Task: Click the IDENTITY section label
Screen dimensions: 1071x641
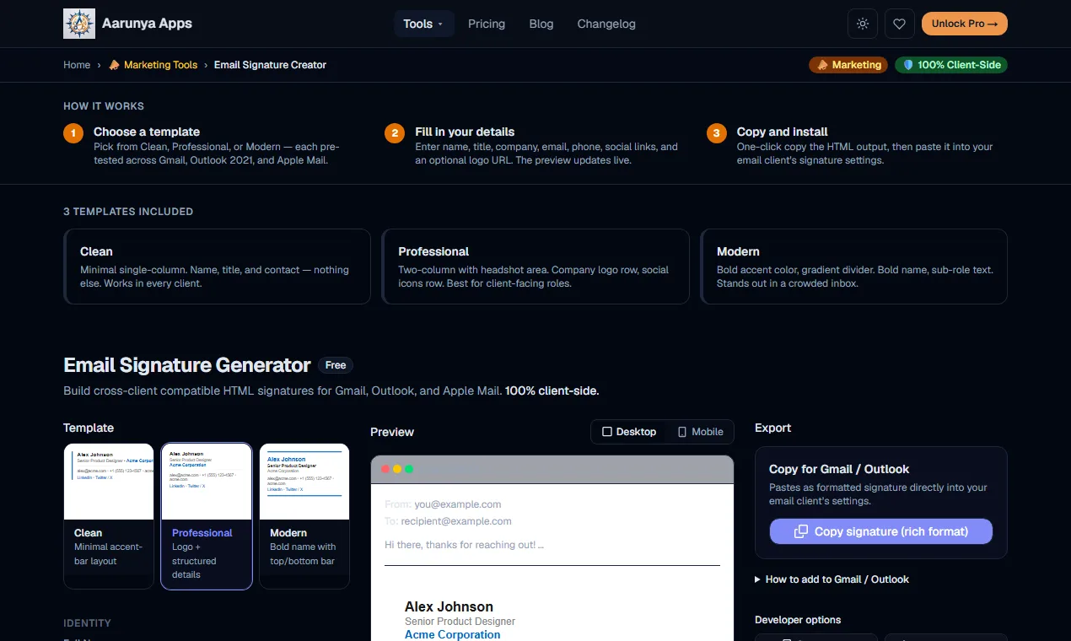Action: click(87, 623)
